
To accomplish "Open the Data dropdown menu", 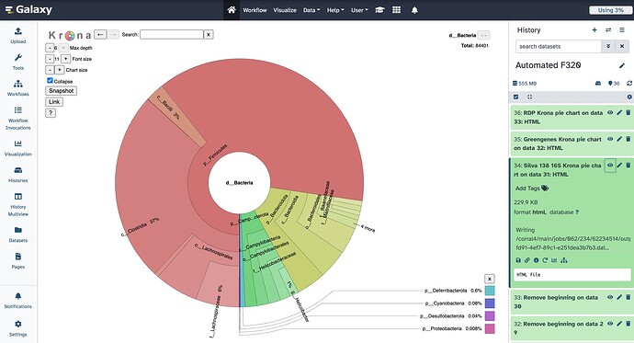I will point(311,10).
